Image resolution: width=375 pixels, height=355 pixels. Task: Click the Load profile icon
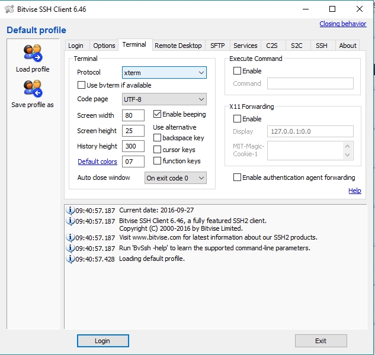[33, 53]
